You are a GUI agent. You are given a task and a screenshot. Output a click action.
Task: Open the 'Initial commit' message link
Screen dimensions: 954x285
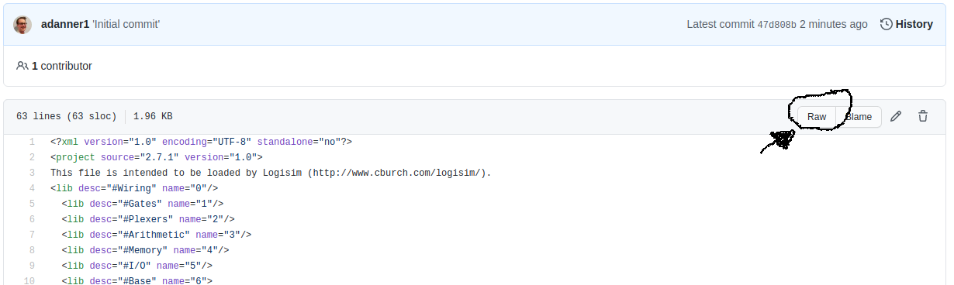126,24
